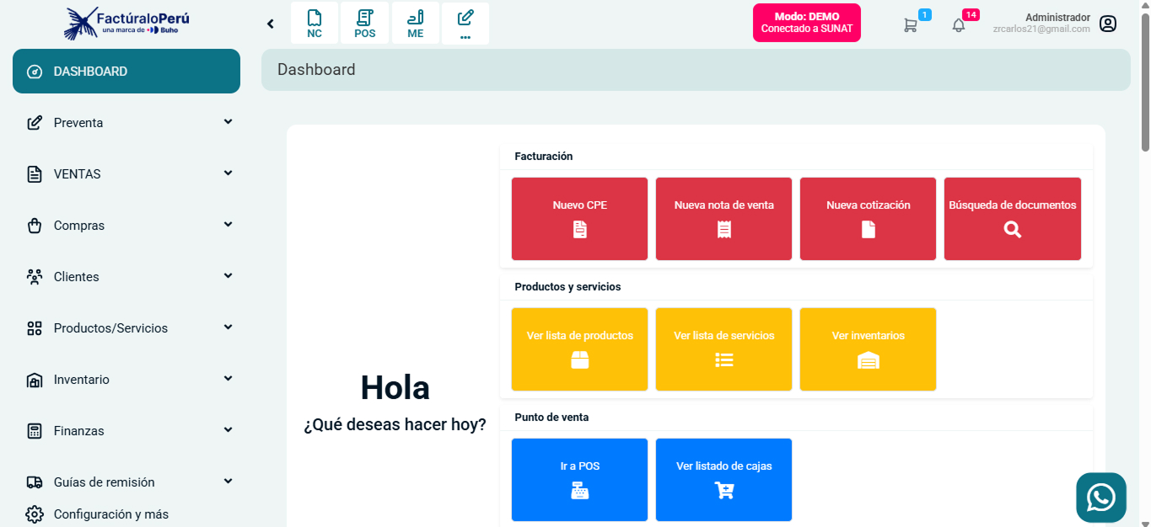This screenshot has width=1151, height=527.
Task: Expand the Preventa menu
Action: click(126, 123)
